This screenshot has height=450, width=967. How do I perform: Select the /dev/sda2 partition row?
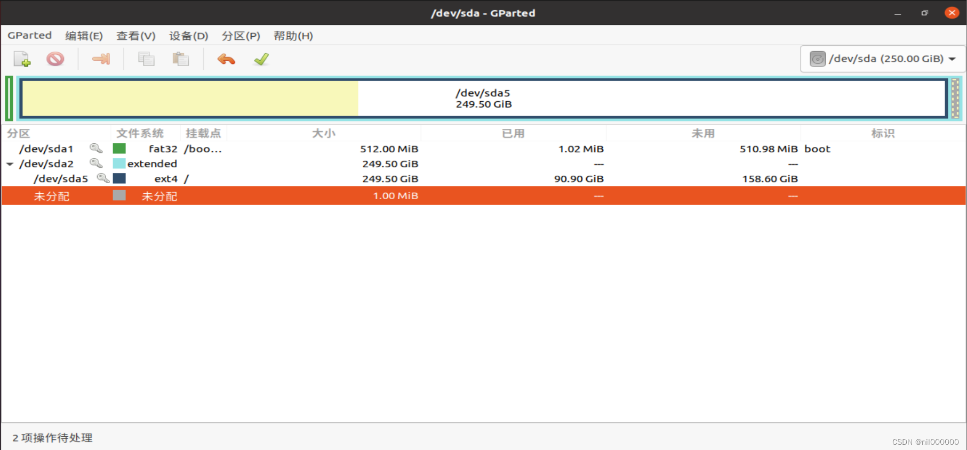[x=483, y=163]
